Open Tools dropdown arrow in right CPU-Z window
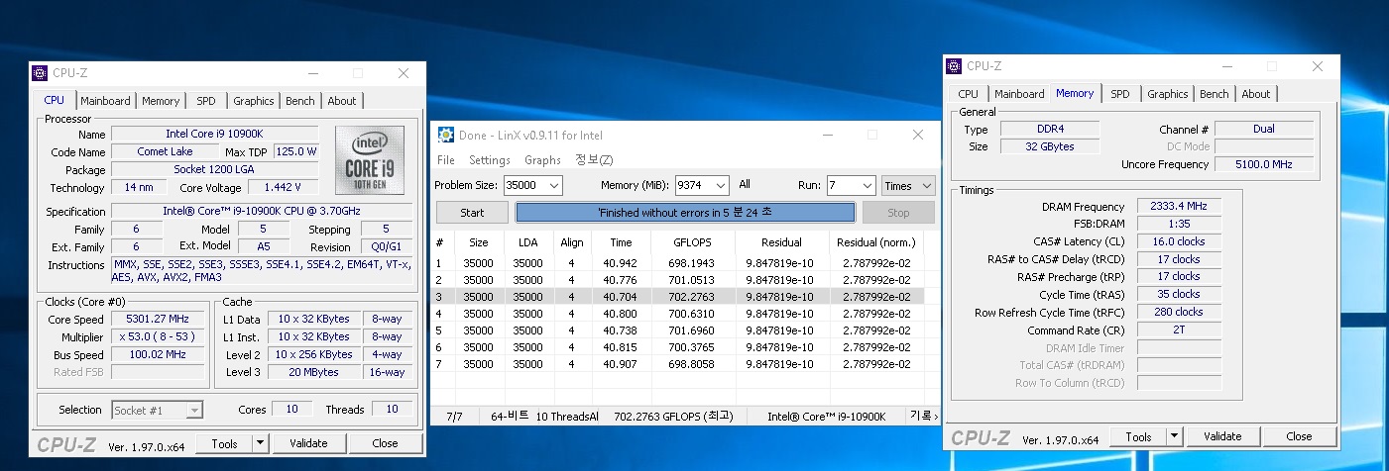Screen dimensions: 1389x471 click(x=1175, y=436)
